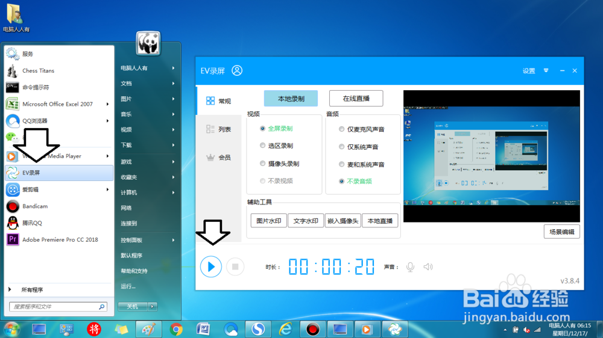The image size is (603, 338).
Task: Click the recording preview thumbnail
Action: [491, 156]
